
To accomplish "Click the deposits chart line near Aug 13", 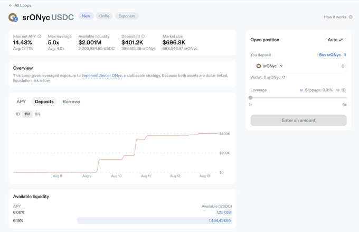I will (204, 133).
